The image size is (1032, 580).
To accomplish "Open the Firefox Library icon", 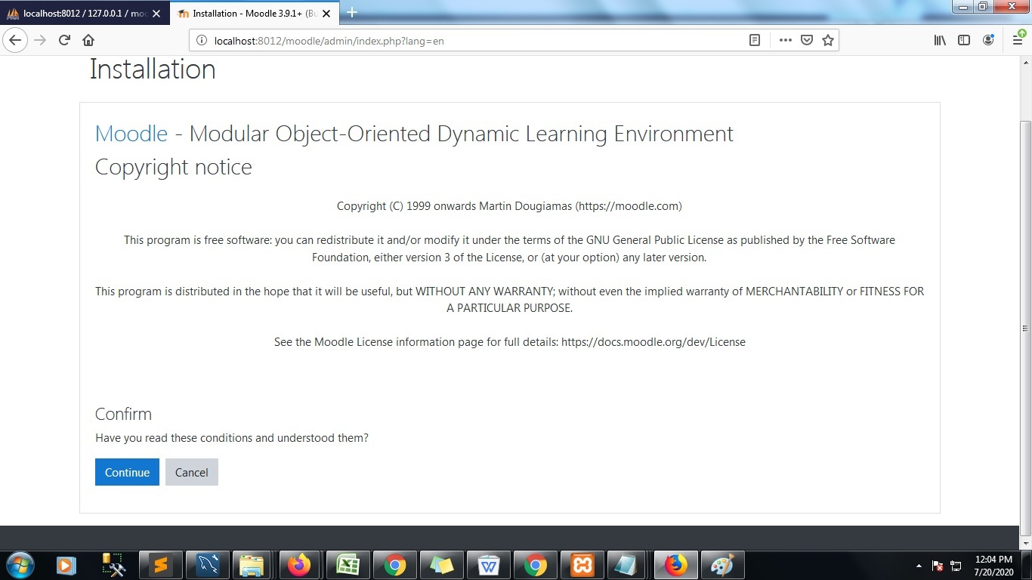I will (x=940, y=40).
